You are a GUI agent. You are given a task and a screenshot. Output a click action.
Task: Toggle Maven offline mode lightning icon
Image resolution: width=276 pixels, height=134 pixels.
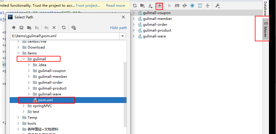[x=192, y=6]
